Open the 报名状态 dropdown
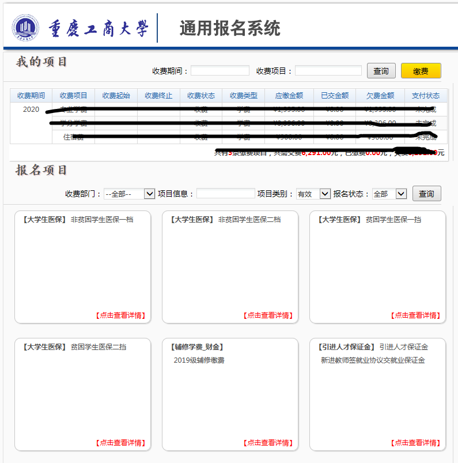This screenshot has width=458, height=463. [389, 194]
